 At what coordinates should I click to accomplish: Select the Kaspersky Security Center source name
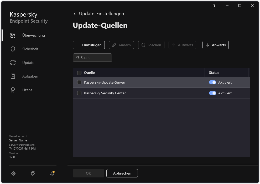[105, 93]
